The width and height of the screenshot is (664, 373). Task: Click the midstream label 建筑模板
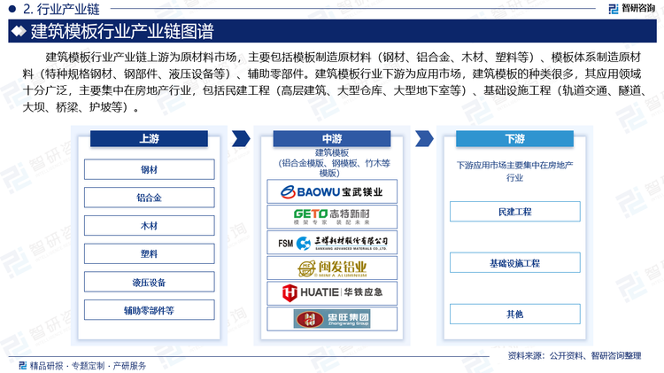332,152
